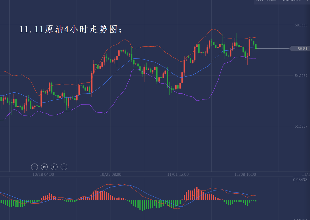The height and width of the screenshot is (220, 310).
Task: Select the 10/25 08:00 time axis label
Action: coord(111,174)
